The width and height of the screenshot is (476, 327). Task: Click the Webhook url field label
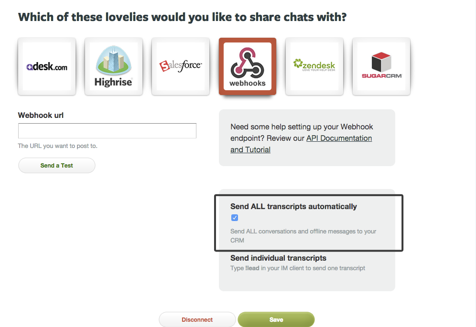[x=41, y=115]
